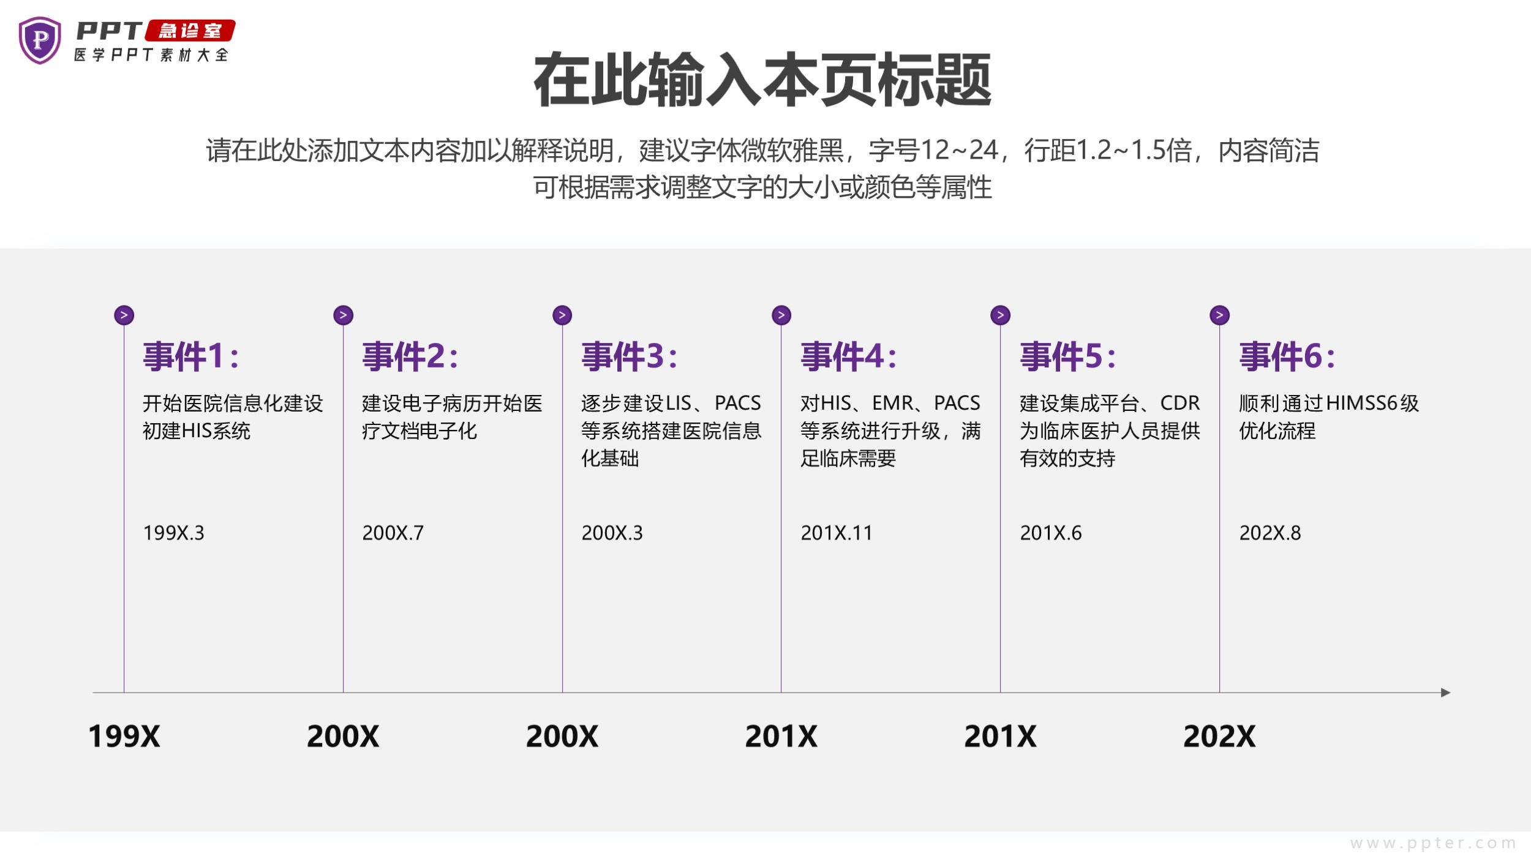
Task: Click the purple shield P logo
Action: click(x=40, y=40)
